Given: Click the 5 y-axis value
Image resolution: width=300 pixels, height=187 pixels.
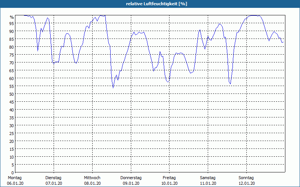Looking at the screenshot, I should point(13,165).
